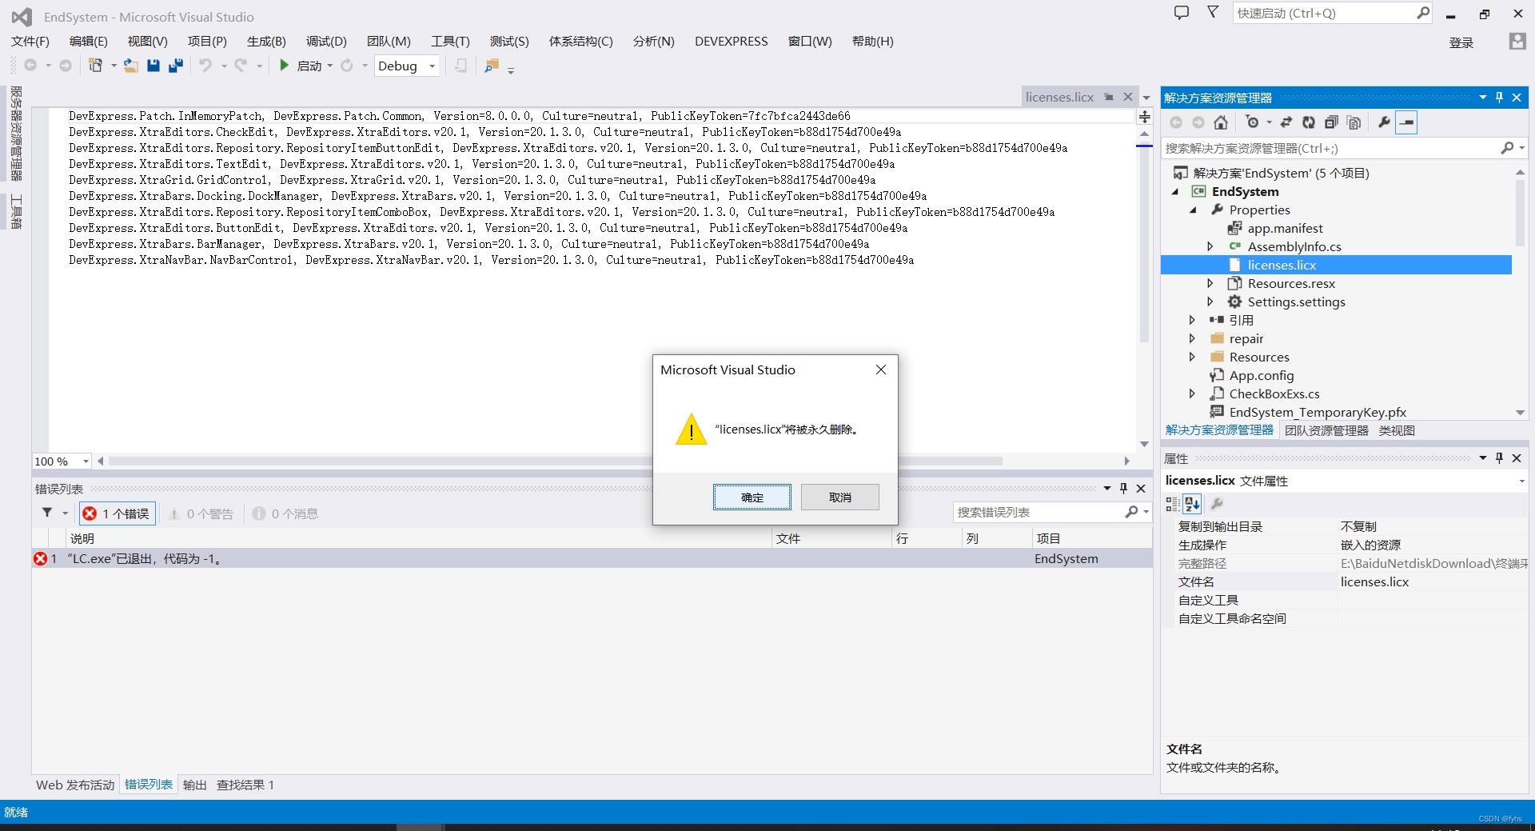This screenshot has width=1535, height=831.
Task: Expand the 引用 references node
Action: [1192, 320]
